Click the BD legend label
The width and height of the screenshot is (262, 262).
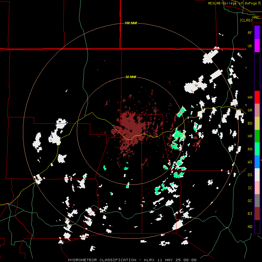point(250,123)
